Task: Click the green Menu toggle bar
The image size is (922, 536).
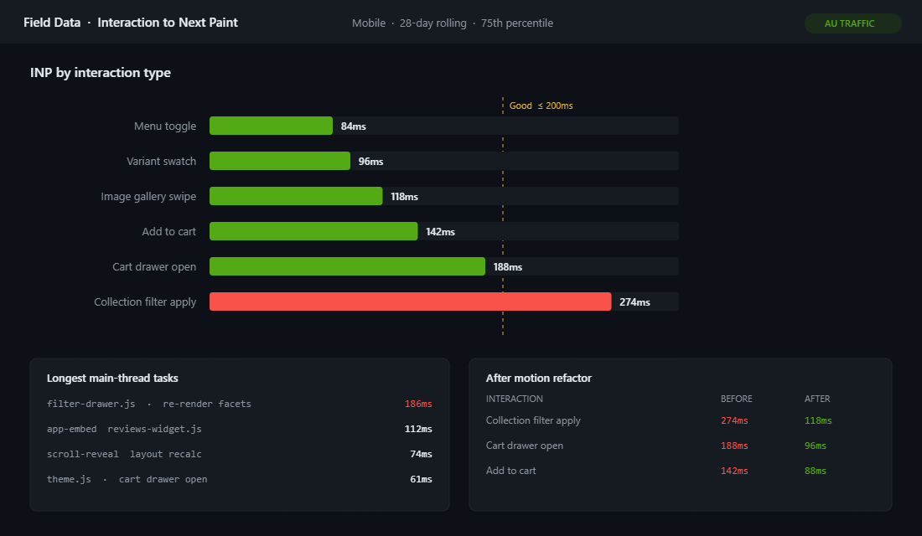Action: coord(271,126)
